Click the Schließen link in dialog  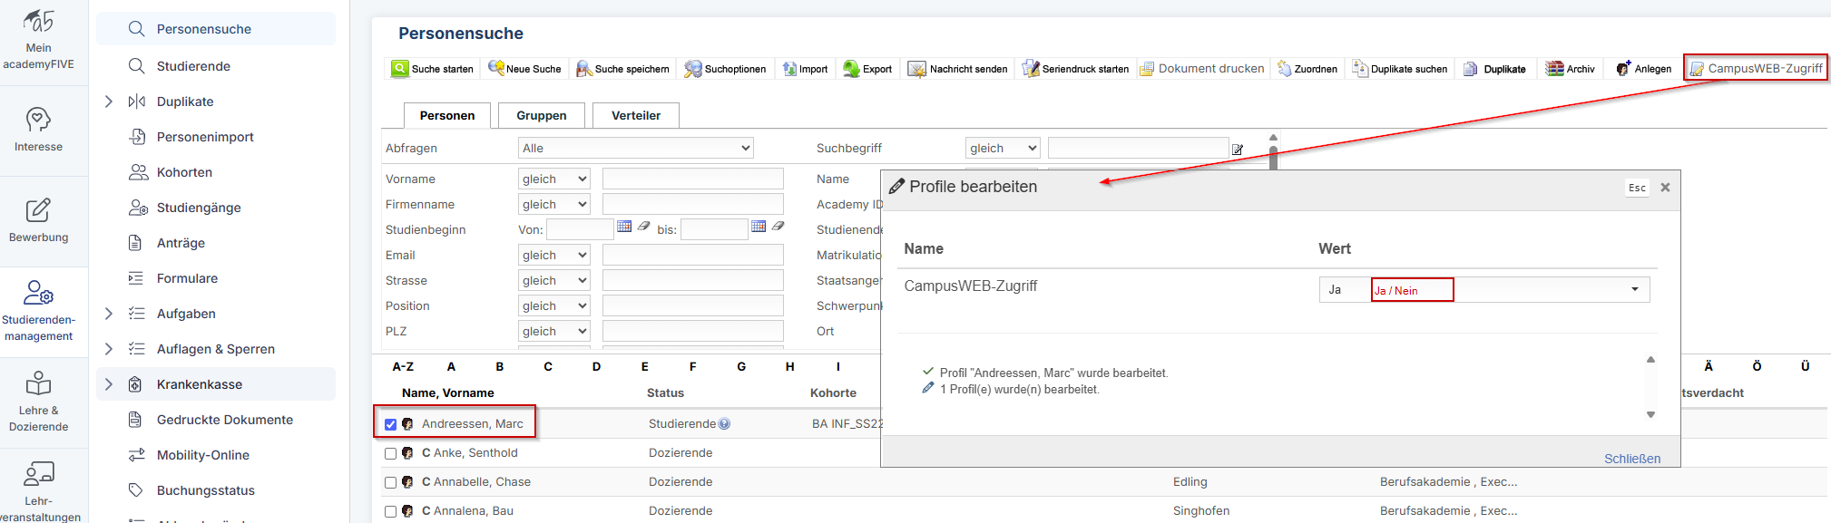tap(1631, 459)
